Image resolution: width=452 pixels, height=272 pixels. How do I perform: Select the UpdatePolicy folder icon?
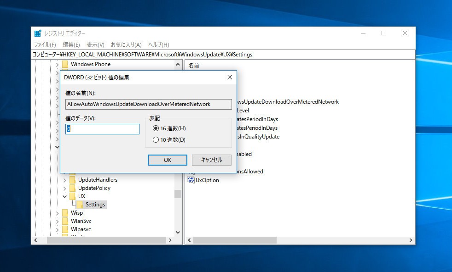click(x=73, y=188)
